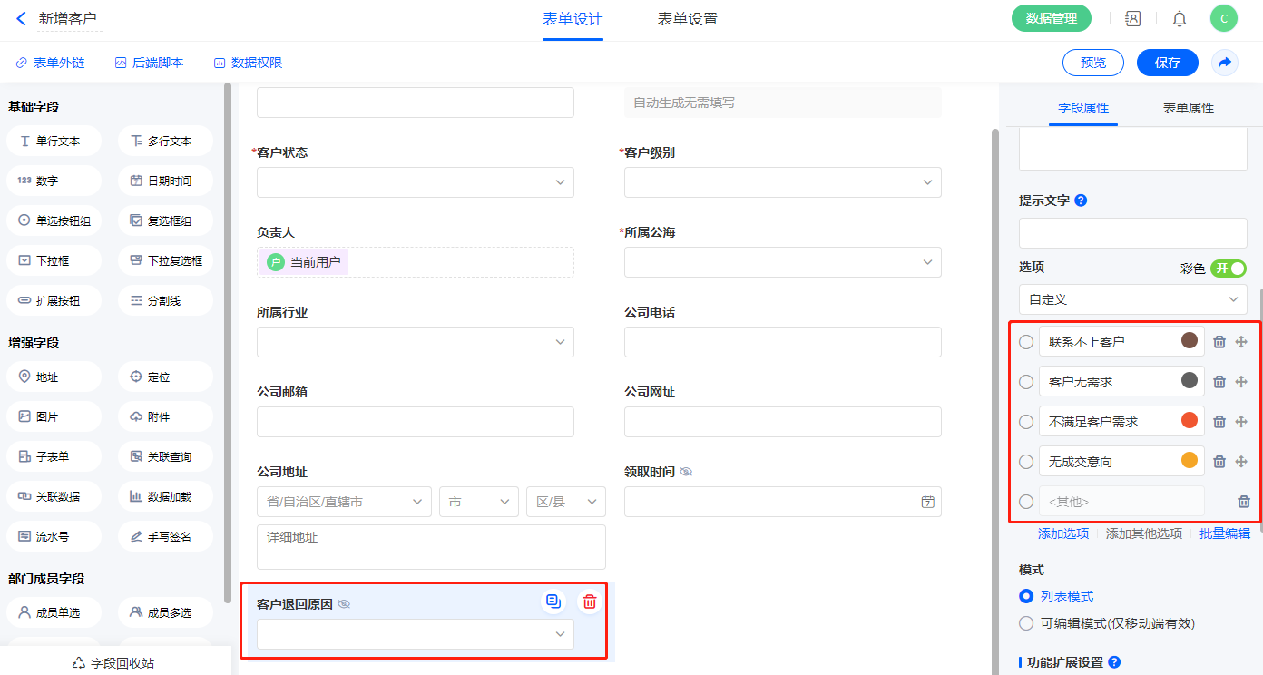1263x675 pixels.
Task: Delete the 联系不上客户 option
Action: (1219, 342)
